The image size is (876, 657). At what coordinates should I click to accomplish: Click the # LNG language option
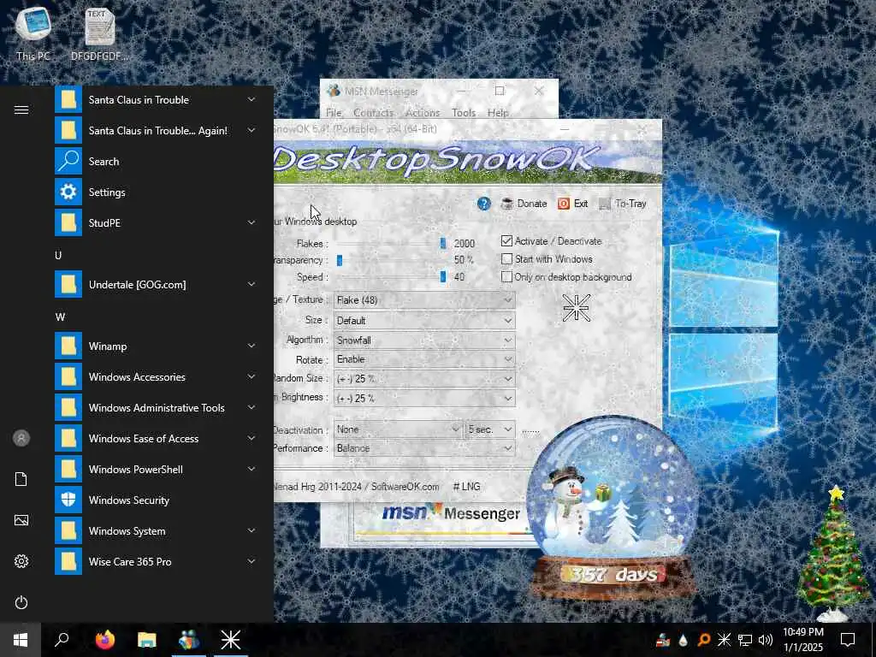[466, 487]
